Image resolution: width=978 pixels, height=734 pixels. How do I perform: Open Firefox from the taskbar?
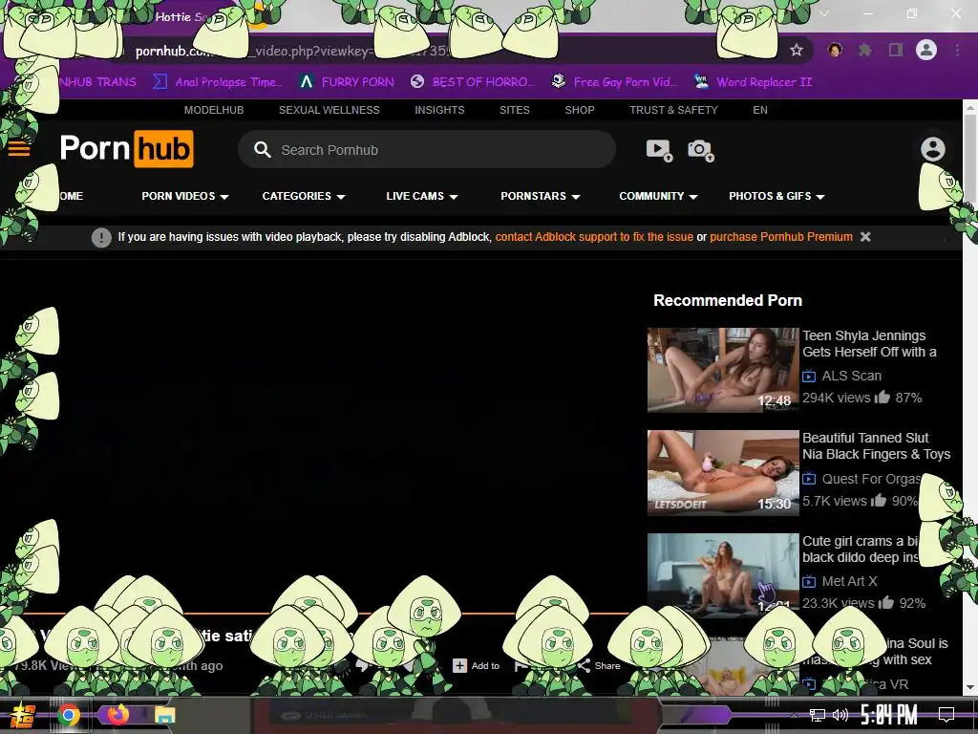[x=117, y=714]
